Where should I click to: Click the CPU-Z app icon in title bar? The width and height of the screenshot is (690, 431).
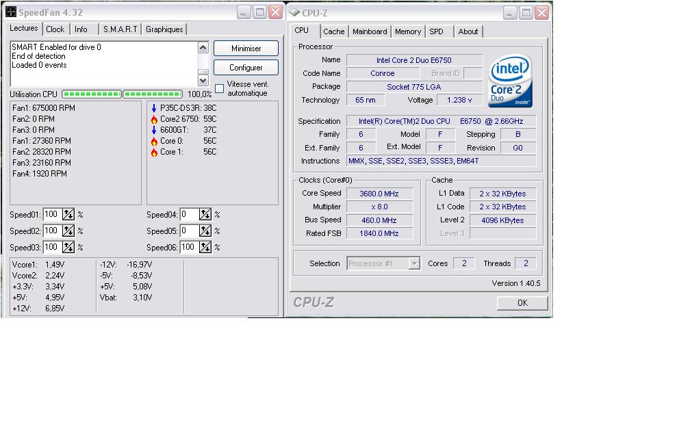[294, 12]
